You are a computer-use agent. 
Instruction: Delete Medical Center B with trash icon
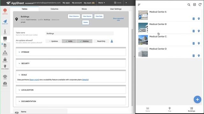click(x=193, y=31)
